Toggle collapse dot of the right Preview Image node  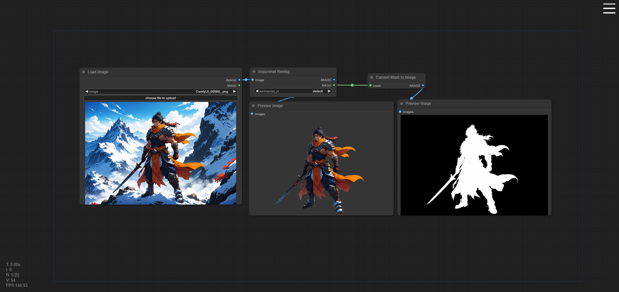[x=401, y=104]
